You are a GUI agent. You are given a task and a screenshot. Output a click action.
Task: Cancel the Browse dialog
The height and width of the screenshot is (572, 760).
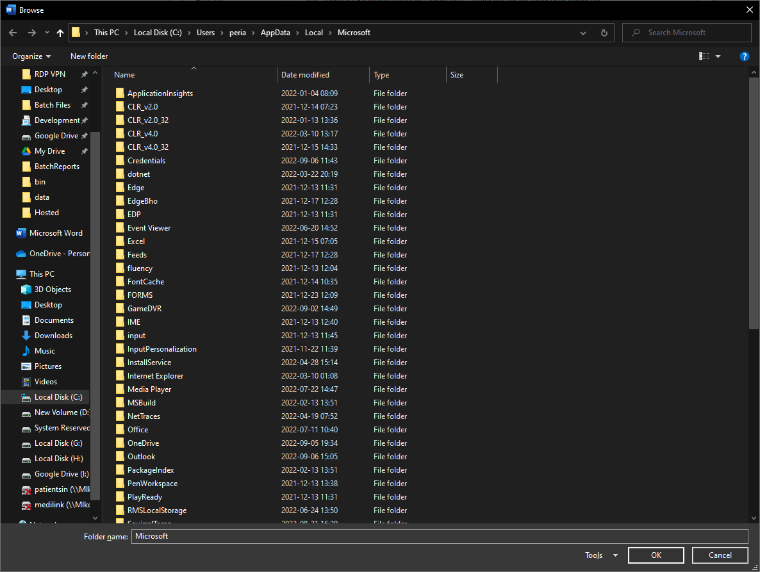[x=720, y=555]
